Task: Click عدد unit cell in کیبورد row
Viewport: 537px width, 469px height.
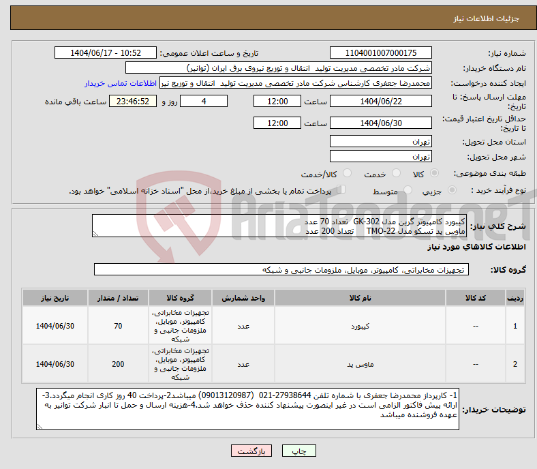Action: tap(243, 325)
